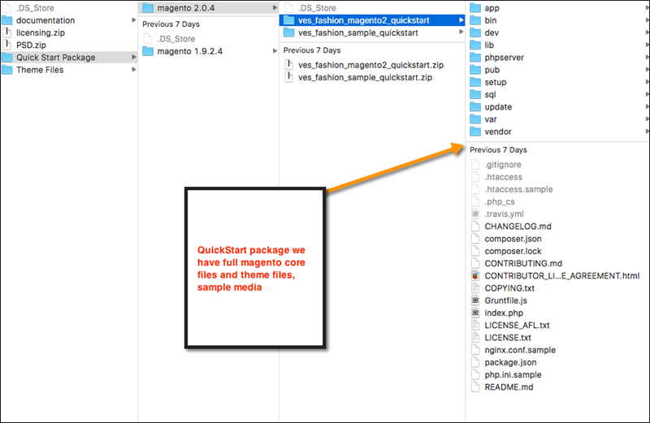This screenshot has width=650, height=423.
Task: Select the composer.json file
Action: click(513, 239)
